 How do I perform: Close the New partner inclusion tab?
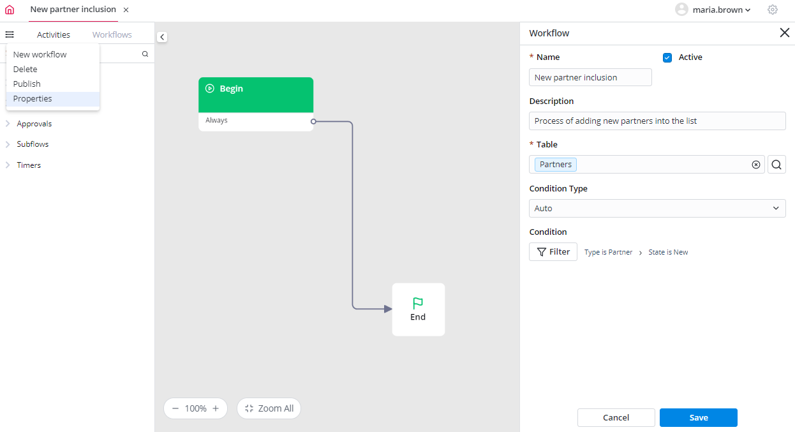[x=126, y=10]
